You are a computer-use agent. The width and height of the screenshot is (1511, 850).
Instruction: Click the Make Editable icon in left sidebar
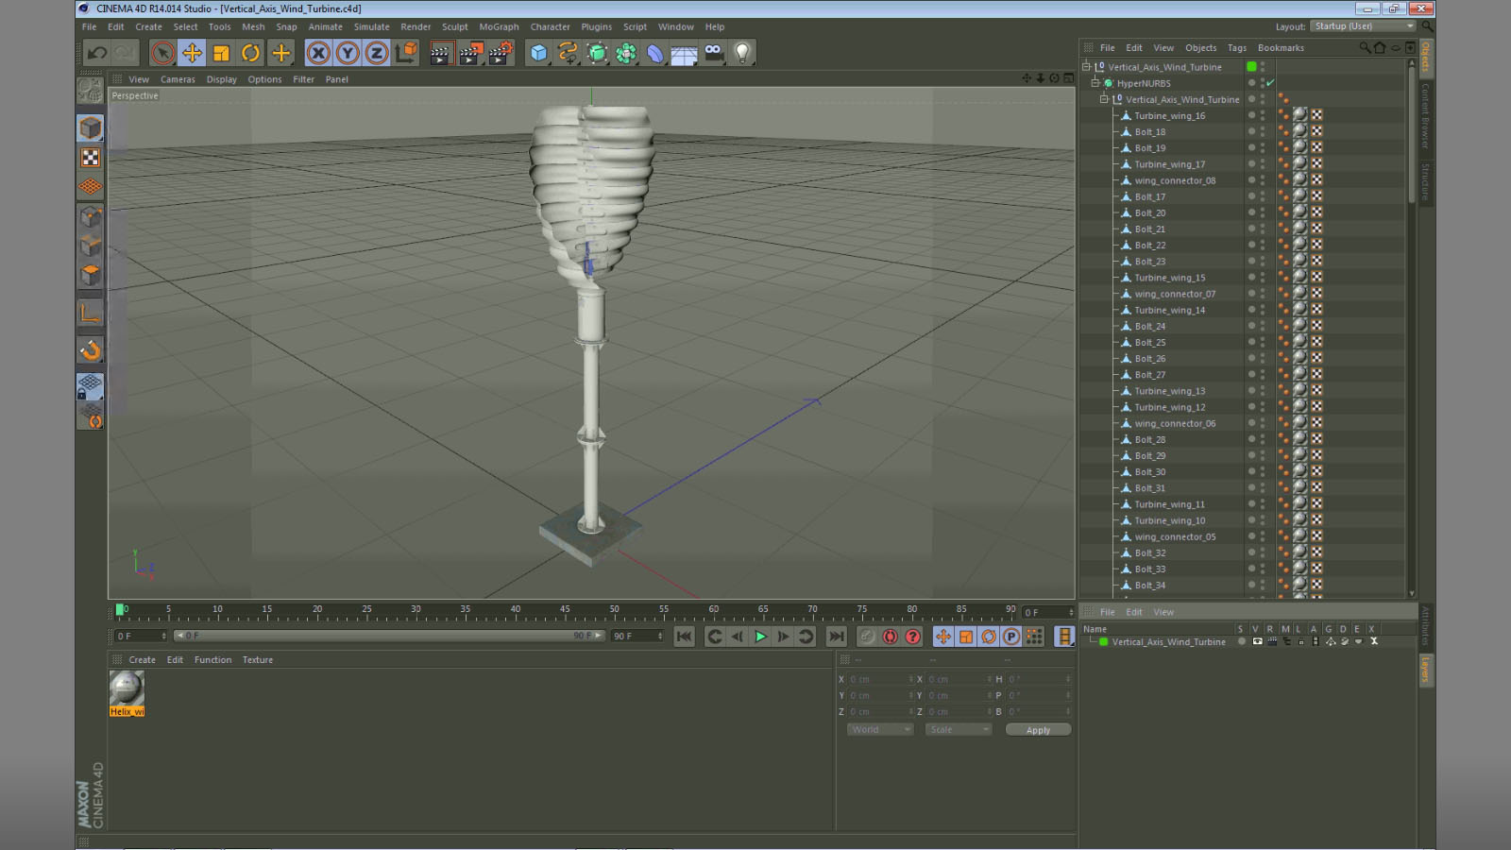pos(91,91)
